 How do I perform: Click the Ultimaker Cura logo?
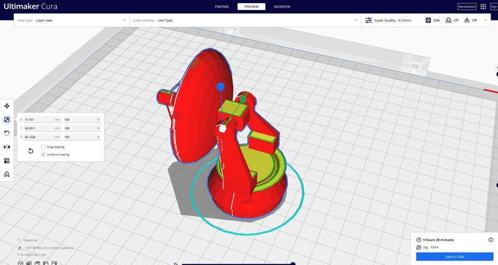coord(31,6)
